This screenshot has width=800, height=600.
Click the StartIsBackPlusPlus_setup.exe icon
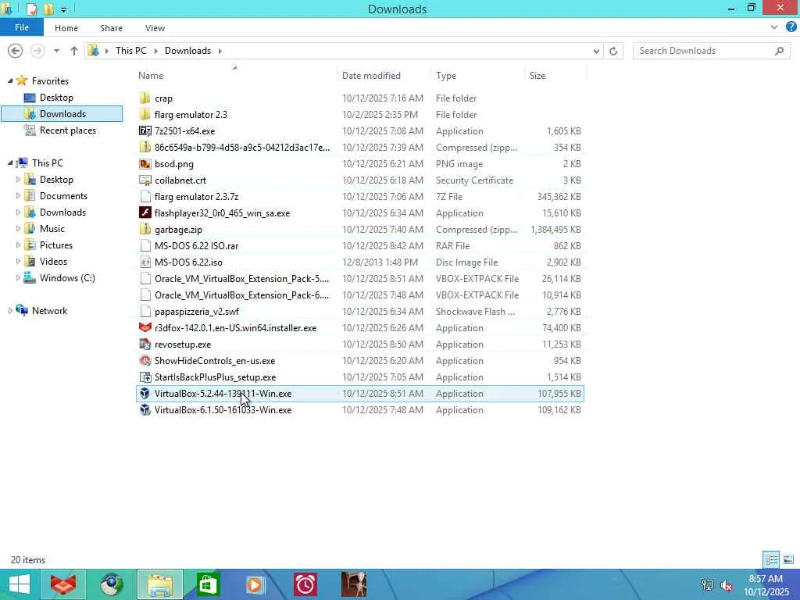click(145, 377)
